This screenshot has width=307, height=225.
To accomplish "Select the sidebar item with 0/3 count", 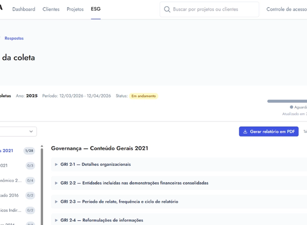I will click(x=17, y=166).
